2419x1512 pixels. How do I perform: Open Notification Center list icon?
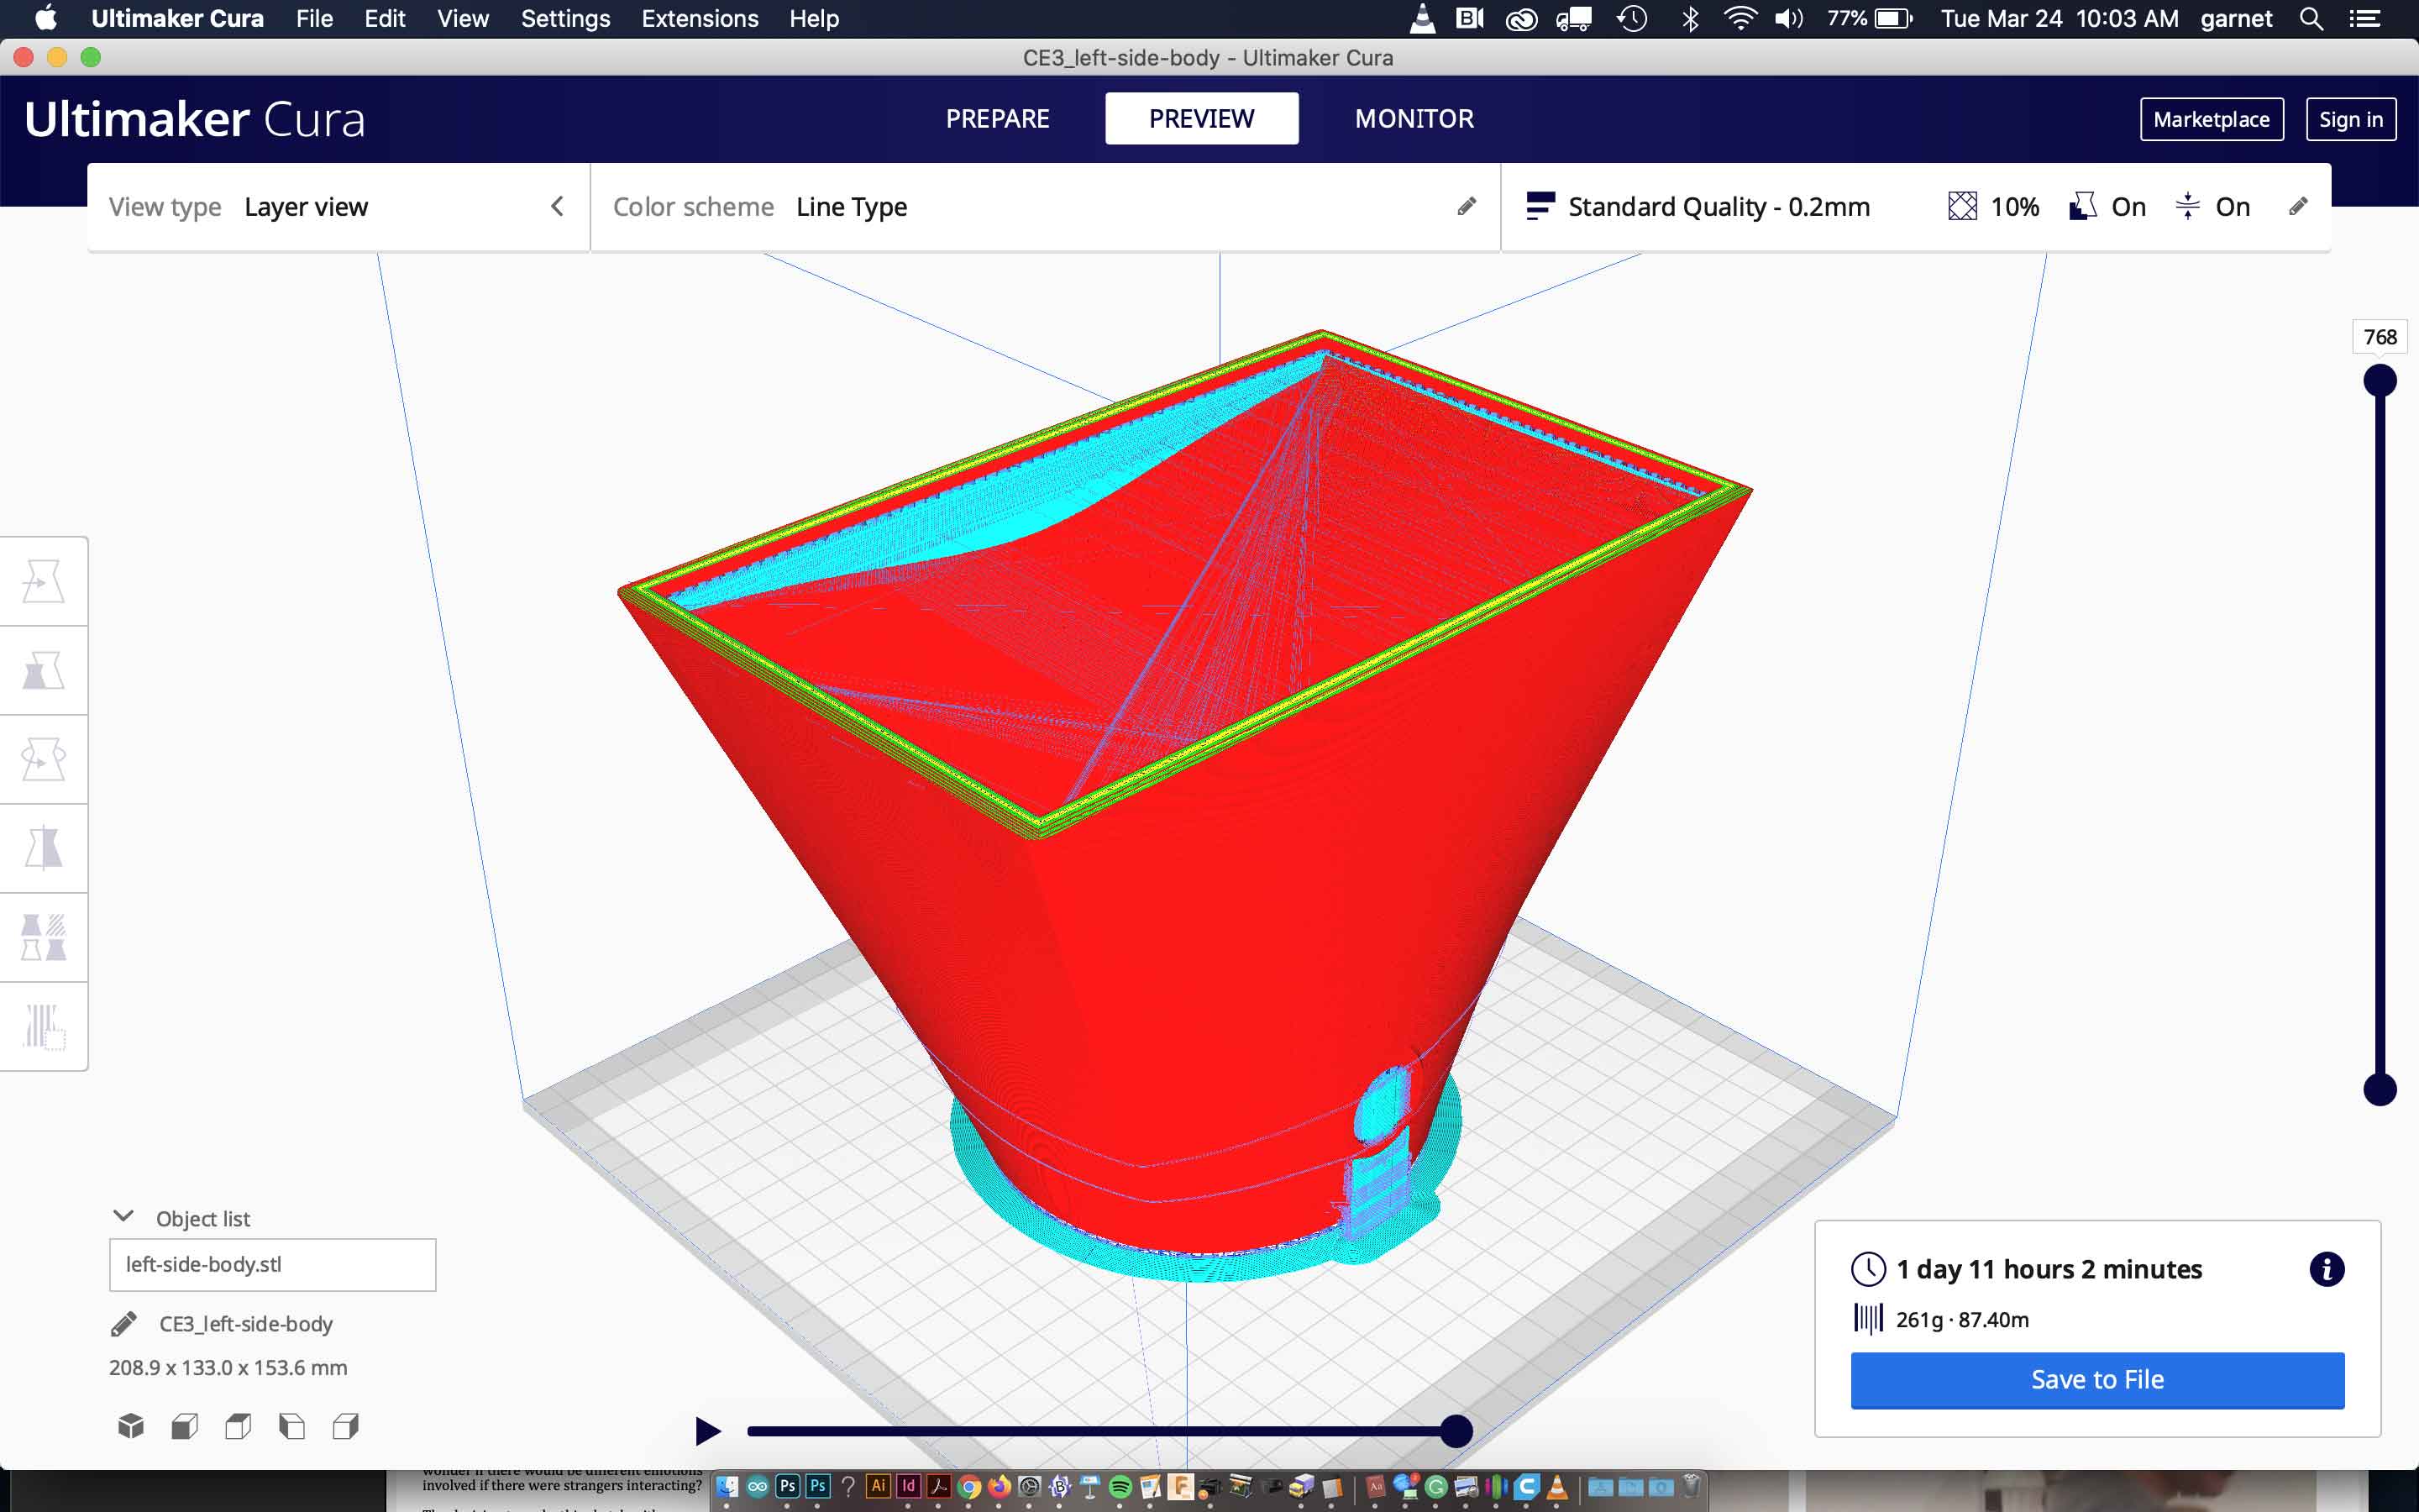click(2364, 18)
